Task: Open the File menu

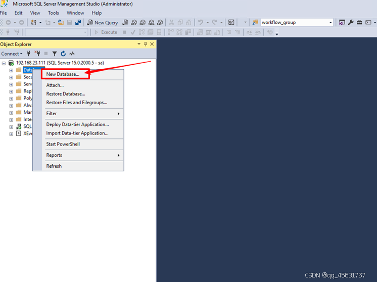Action: point(4,13)
